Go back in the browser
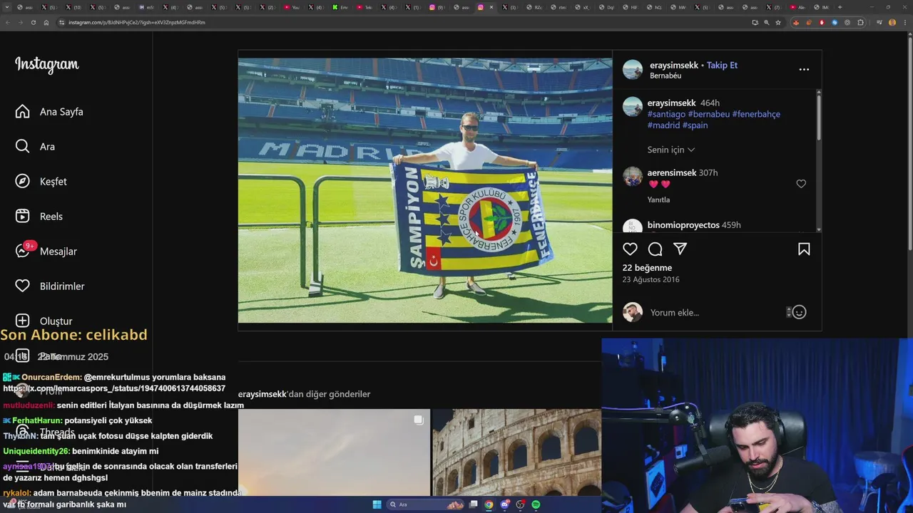This screenshot has height=513, width=913. click(x=8, y=22)
